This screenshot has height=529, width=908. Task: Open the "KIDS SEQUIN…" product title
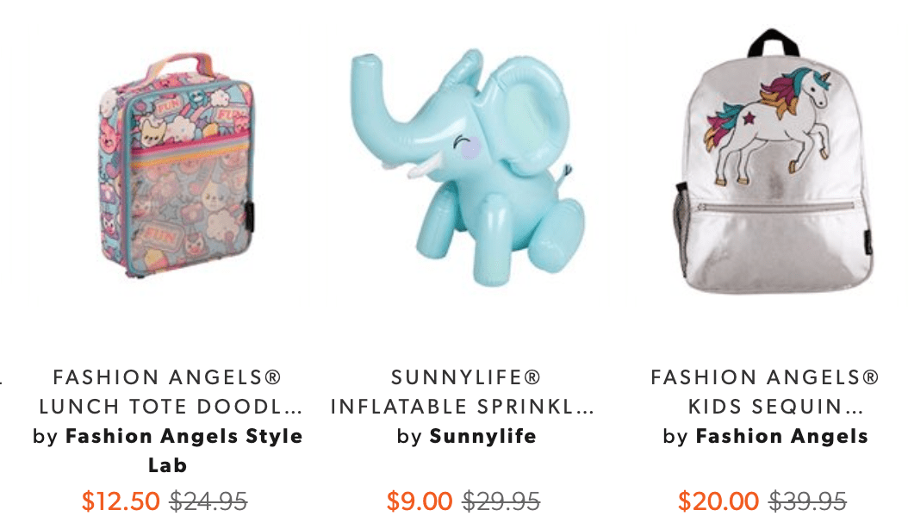point(775,407)
